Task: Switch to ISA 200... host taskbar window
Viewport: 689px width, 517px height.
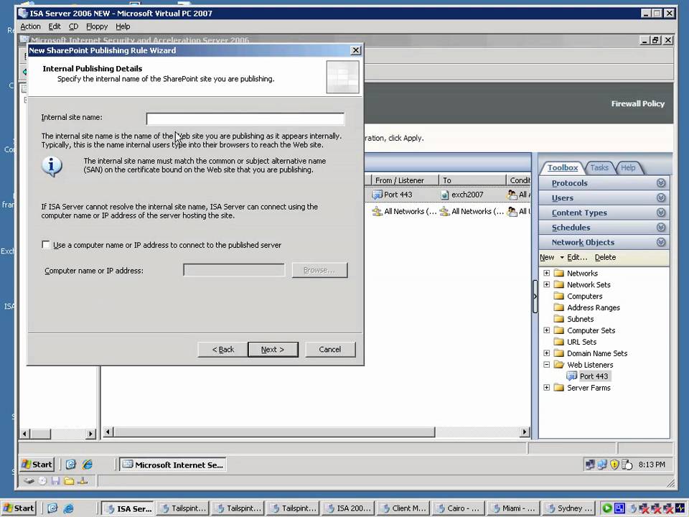Action: 349,508
